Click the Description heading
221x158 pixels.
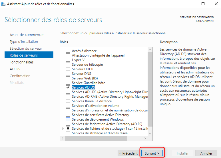(168, 42)
